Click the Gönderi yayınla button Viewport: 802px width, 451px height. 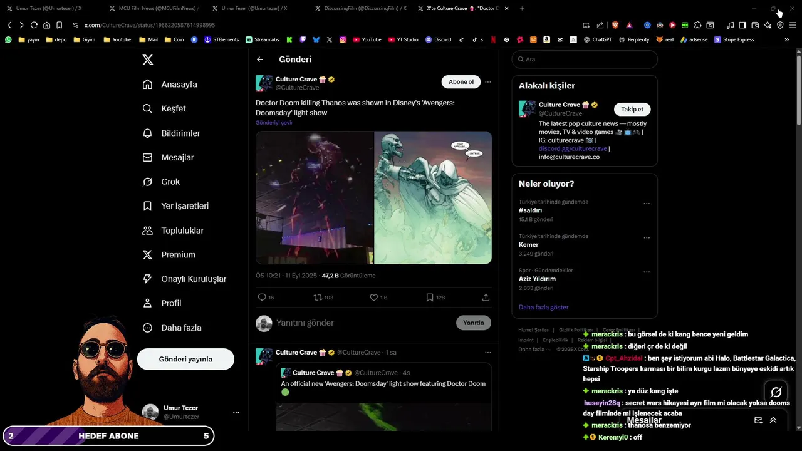(185, 359)
